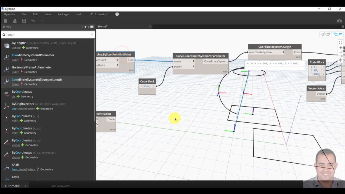Click the XAxis CoordinateSystem icon
345x194 pixels.
coord(6,167)
